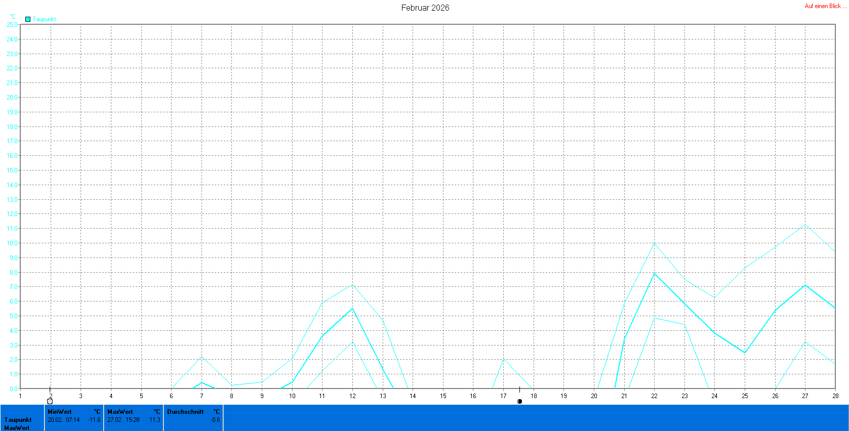
Task: Click the cyan Taupunkt legend color square
Action: [x=28, y=19]
